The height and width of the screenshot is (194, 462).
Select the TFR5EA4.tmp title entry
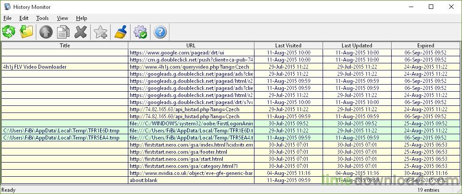pyautogui.click(x=61, y=138)
